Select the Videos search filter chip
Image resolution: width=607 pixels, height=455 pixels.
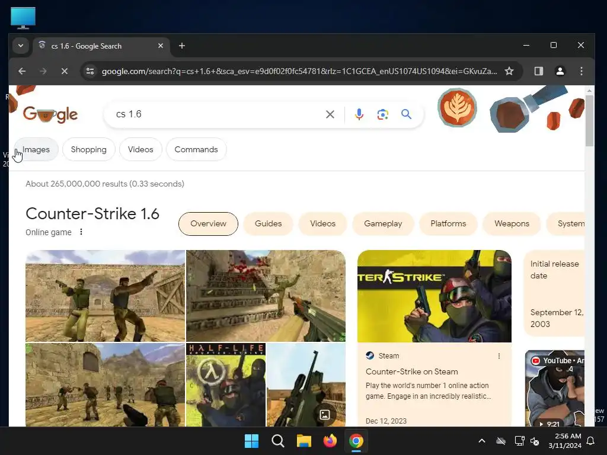tap(140, 149)
